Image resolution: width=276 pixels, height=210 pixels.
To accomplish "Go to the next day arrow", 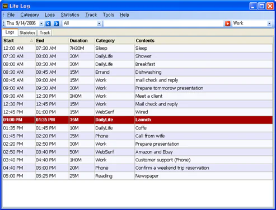I will coord(57,23).
